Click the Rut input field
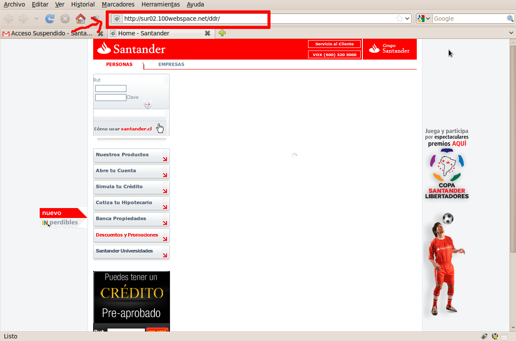The width and height of the screenshot is (516, 341). pos(110,88)
